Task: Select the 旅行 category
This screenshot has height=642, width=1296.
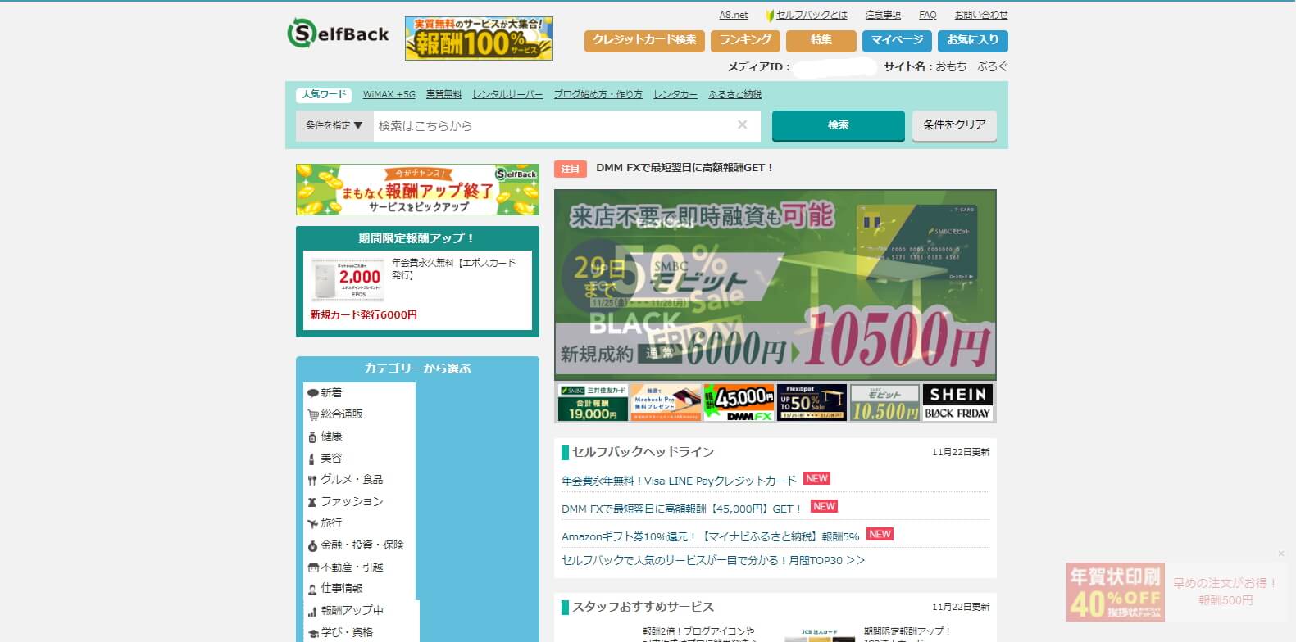Action: [325, 522]
